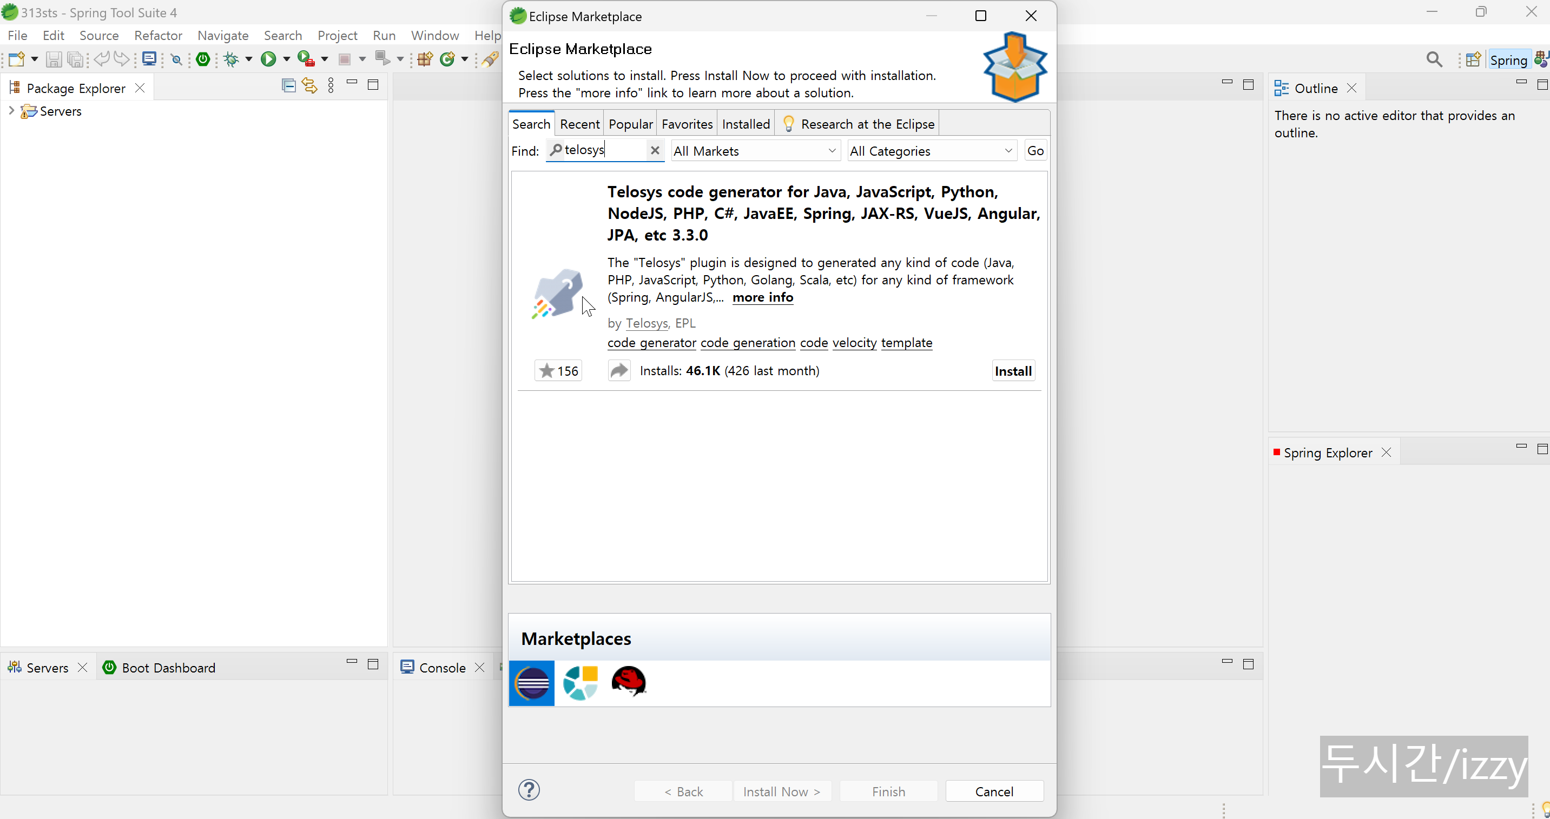Select the Red Hat marketplace catalog icon
The image size is (1550, 819).
(x=628, y=681)
